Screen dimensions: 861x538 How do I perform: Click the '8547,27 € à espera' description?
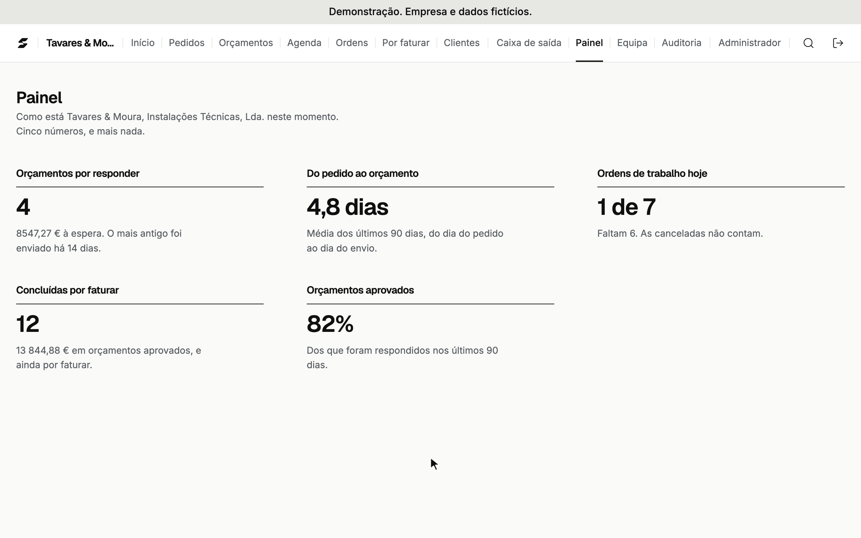(99, 241)
